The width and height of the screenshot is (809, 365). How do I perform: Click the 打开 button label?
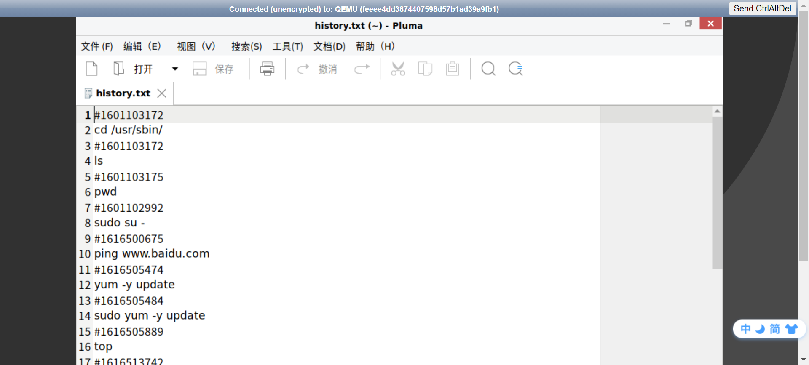[143, 69]
